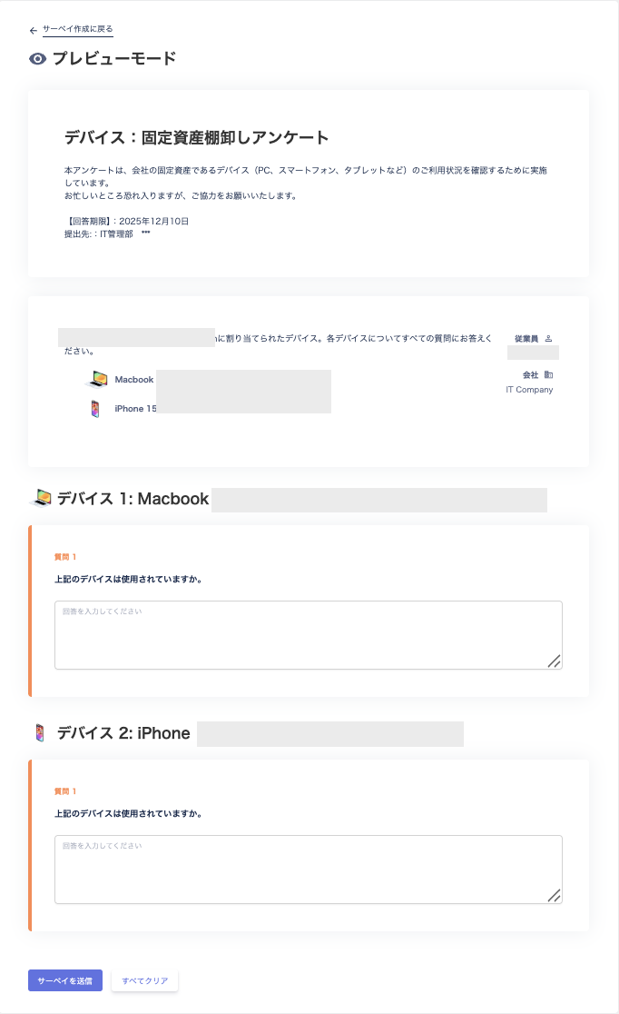Click the back arrow icon at top
Viewport: 619px width, 1014px height.
(34, 30)
